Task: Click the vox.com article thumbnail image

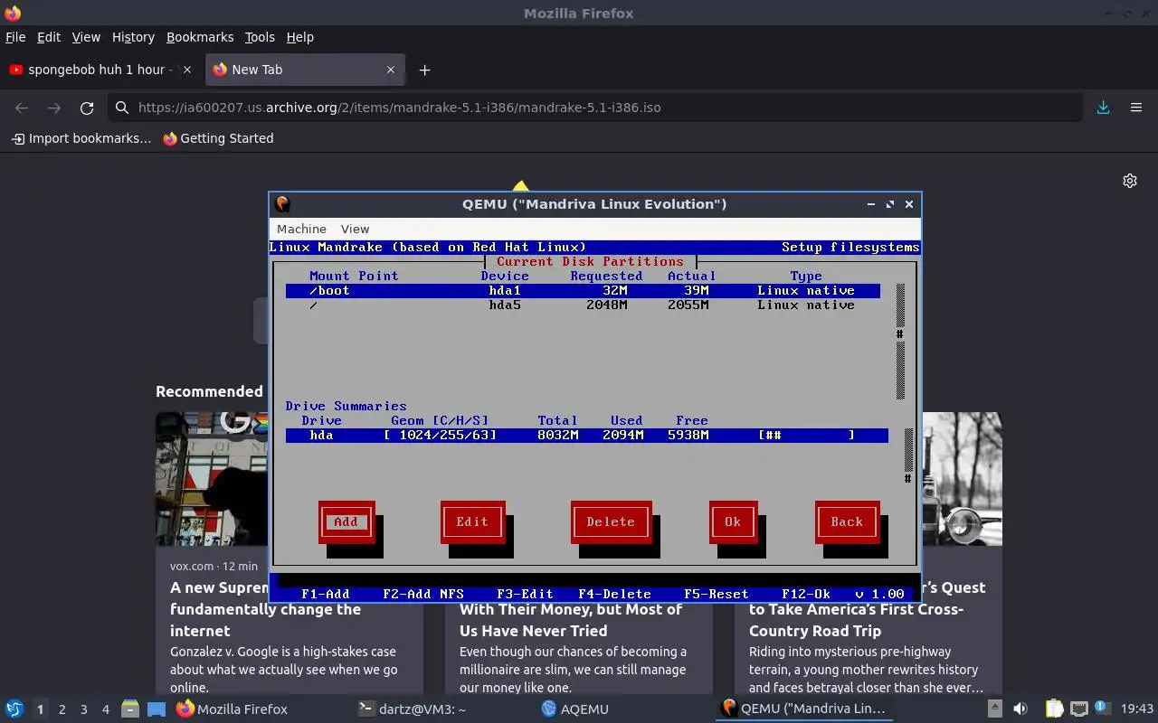Action: 211,479
